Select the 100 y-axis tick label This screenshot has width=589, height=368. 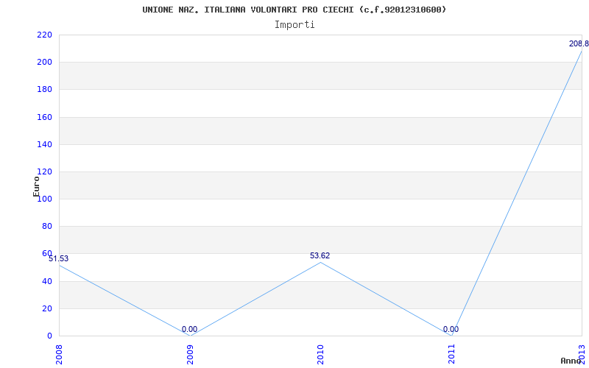click(x=44, y=199)
